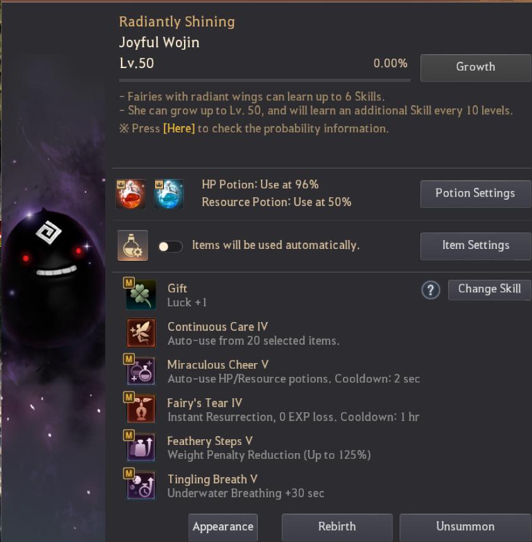Click the blue Resource potion icon
Screen dimensions: 532x542
169,193
